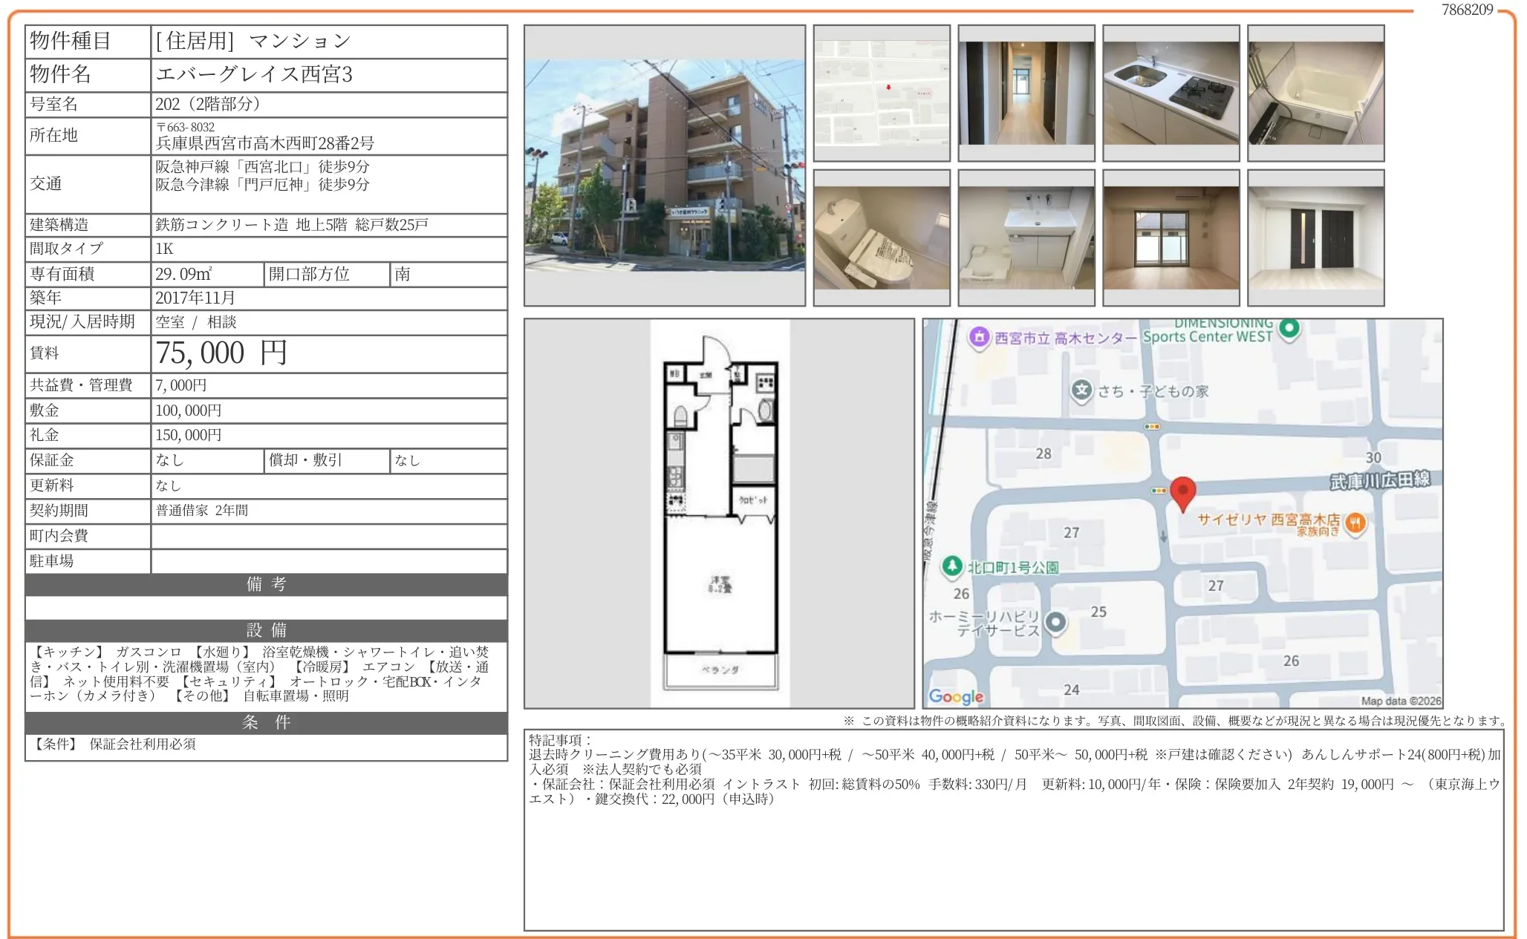Viewport: 1527px width, 939px height.
Task: Click Homey Rehabili Day Service pin
Action: [1055, 622]
